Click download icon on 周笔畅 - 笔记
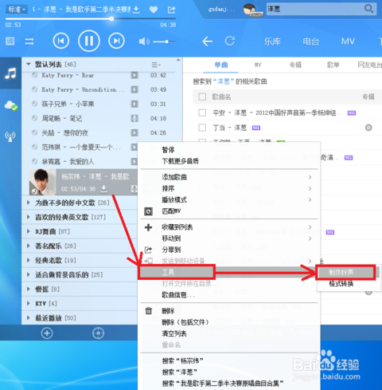The width and height of the screenshot is (382, 390). point(134,118)
